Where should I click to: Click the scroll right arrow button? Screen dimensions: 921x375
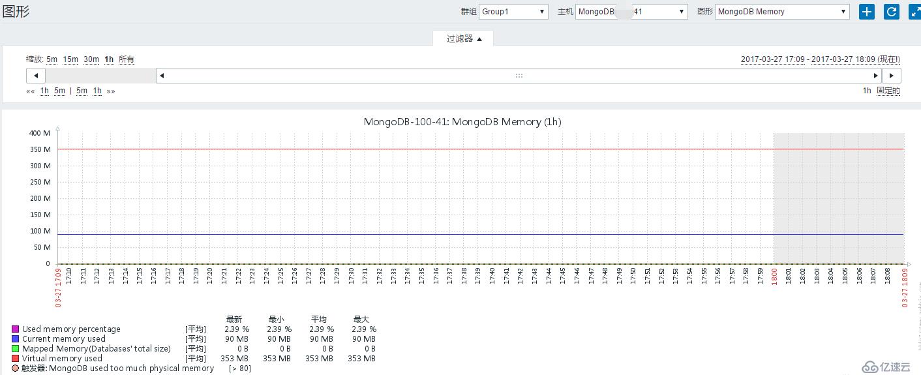pos(892,76)
